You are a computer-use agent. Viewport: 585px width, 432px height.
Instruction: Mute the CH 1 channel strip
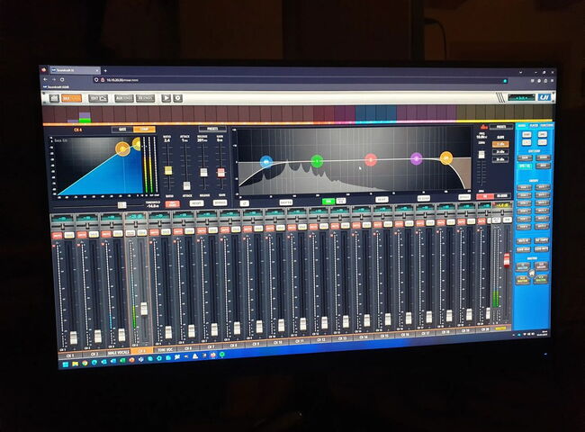(x=57, y=235)
